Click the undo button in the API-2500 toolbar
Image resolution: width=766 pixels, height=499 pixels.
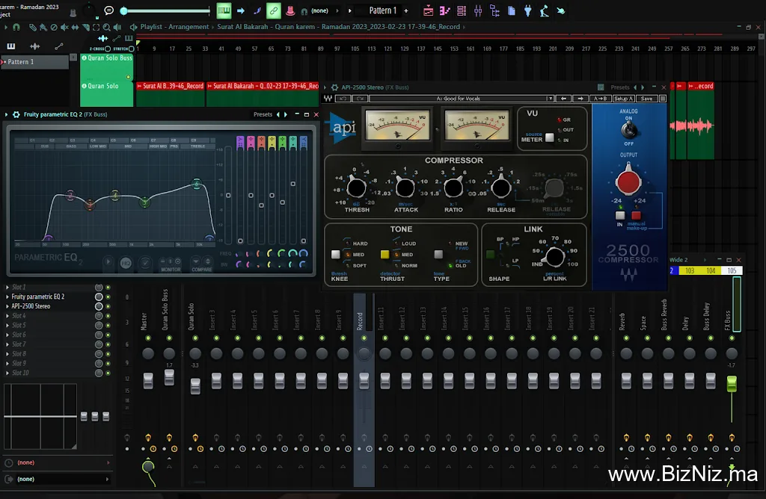point(343,99)
